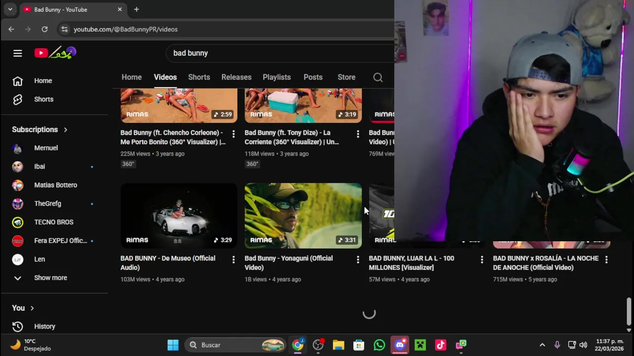Switch to the channel Home tab

pyautogui.click(x=132, y=77)
